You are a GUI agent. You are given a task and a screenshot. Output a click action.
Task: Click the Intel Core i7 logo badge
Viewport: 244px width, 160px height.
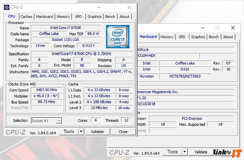[x=118, y=36]
